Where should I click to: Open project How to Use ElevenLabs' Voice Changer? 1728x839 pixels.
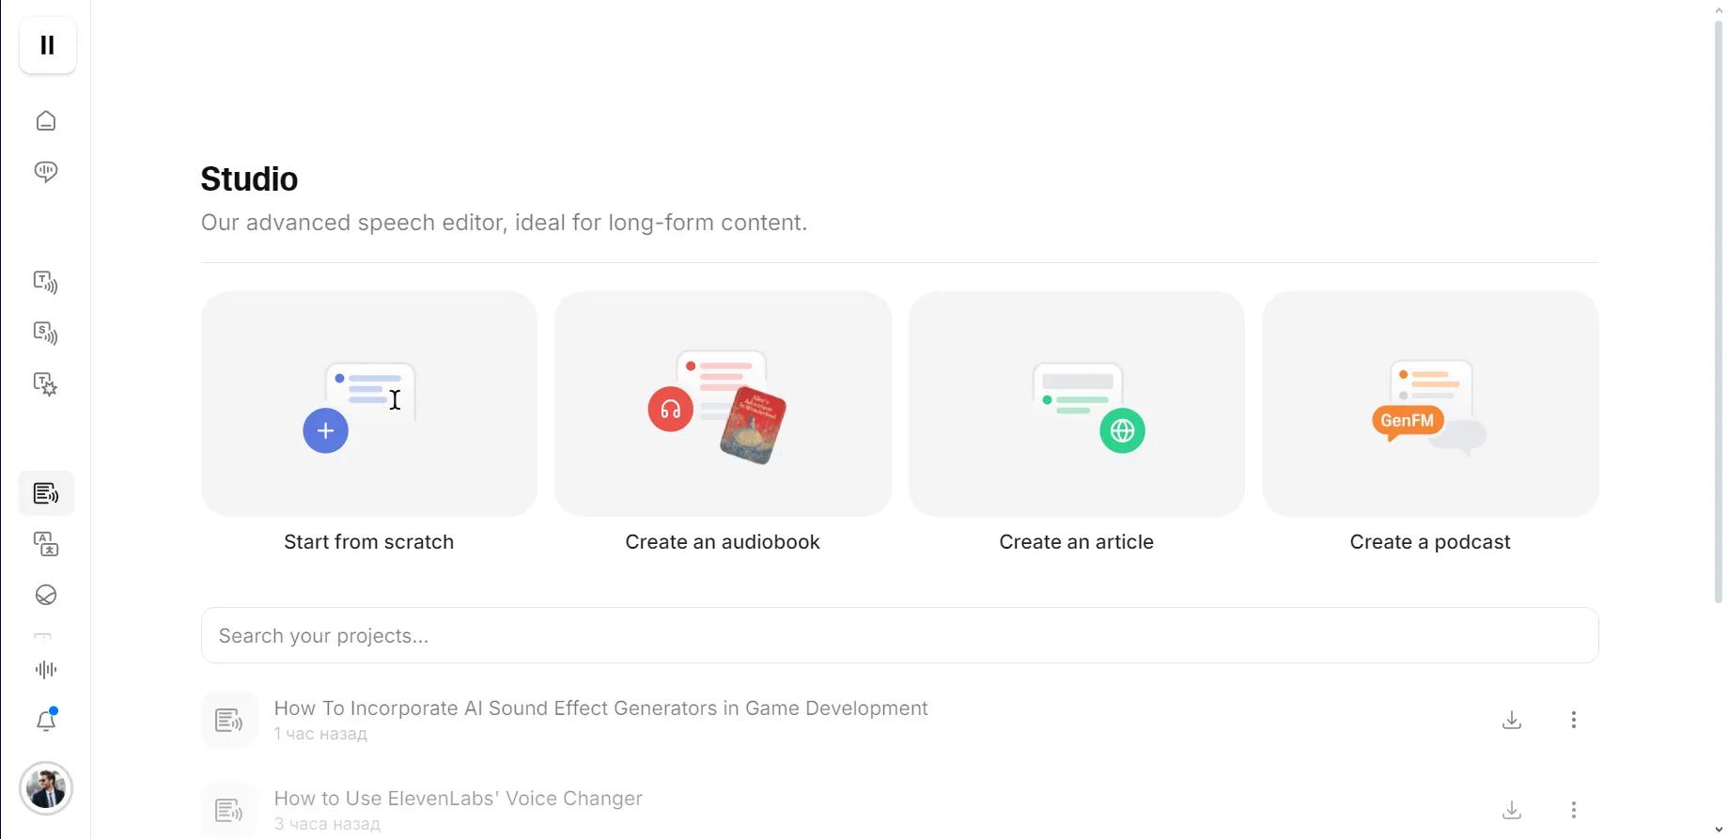pyautogui.click(x=458, y=799)
